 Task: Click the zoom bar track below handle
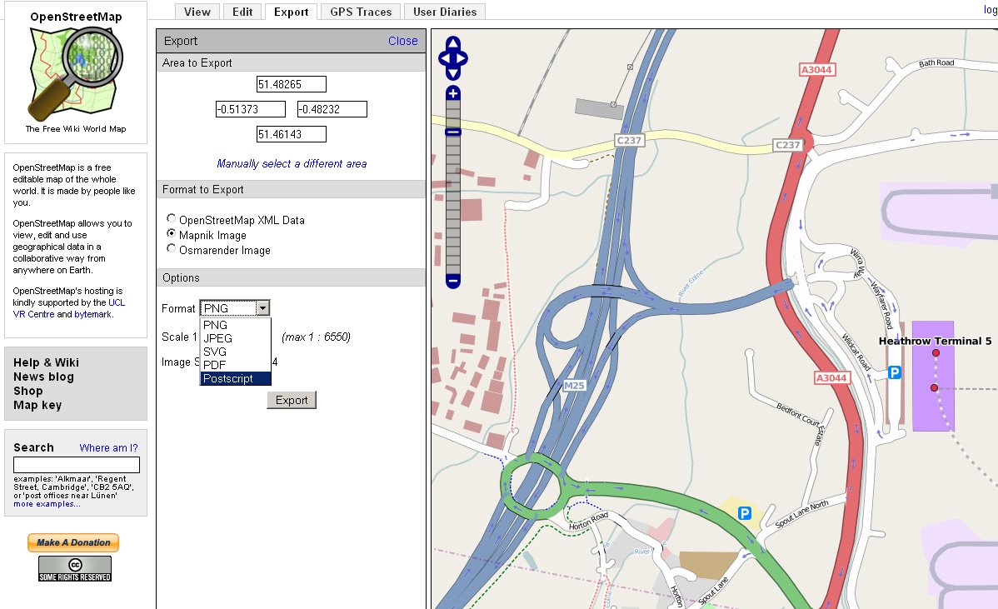point(453,203)
